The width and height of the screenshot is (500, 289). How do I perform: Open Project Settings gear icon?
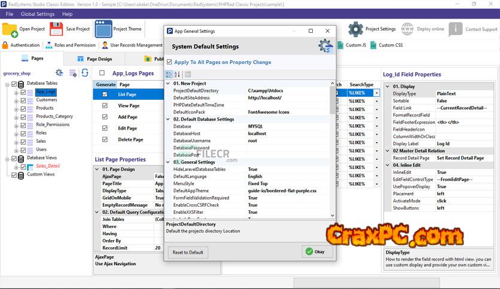tap(355, 29)
